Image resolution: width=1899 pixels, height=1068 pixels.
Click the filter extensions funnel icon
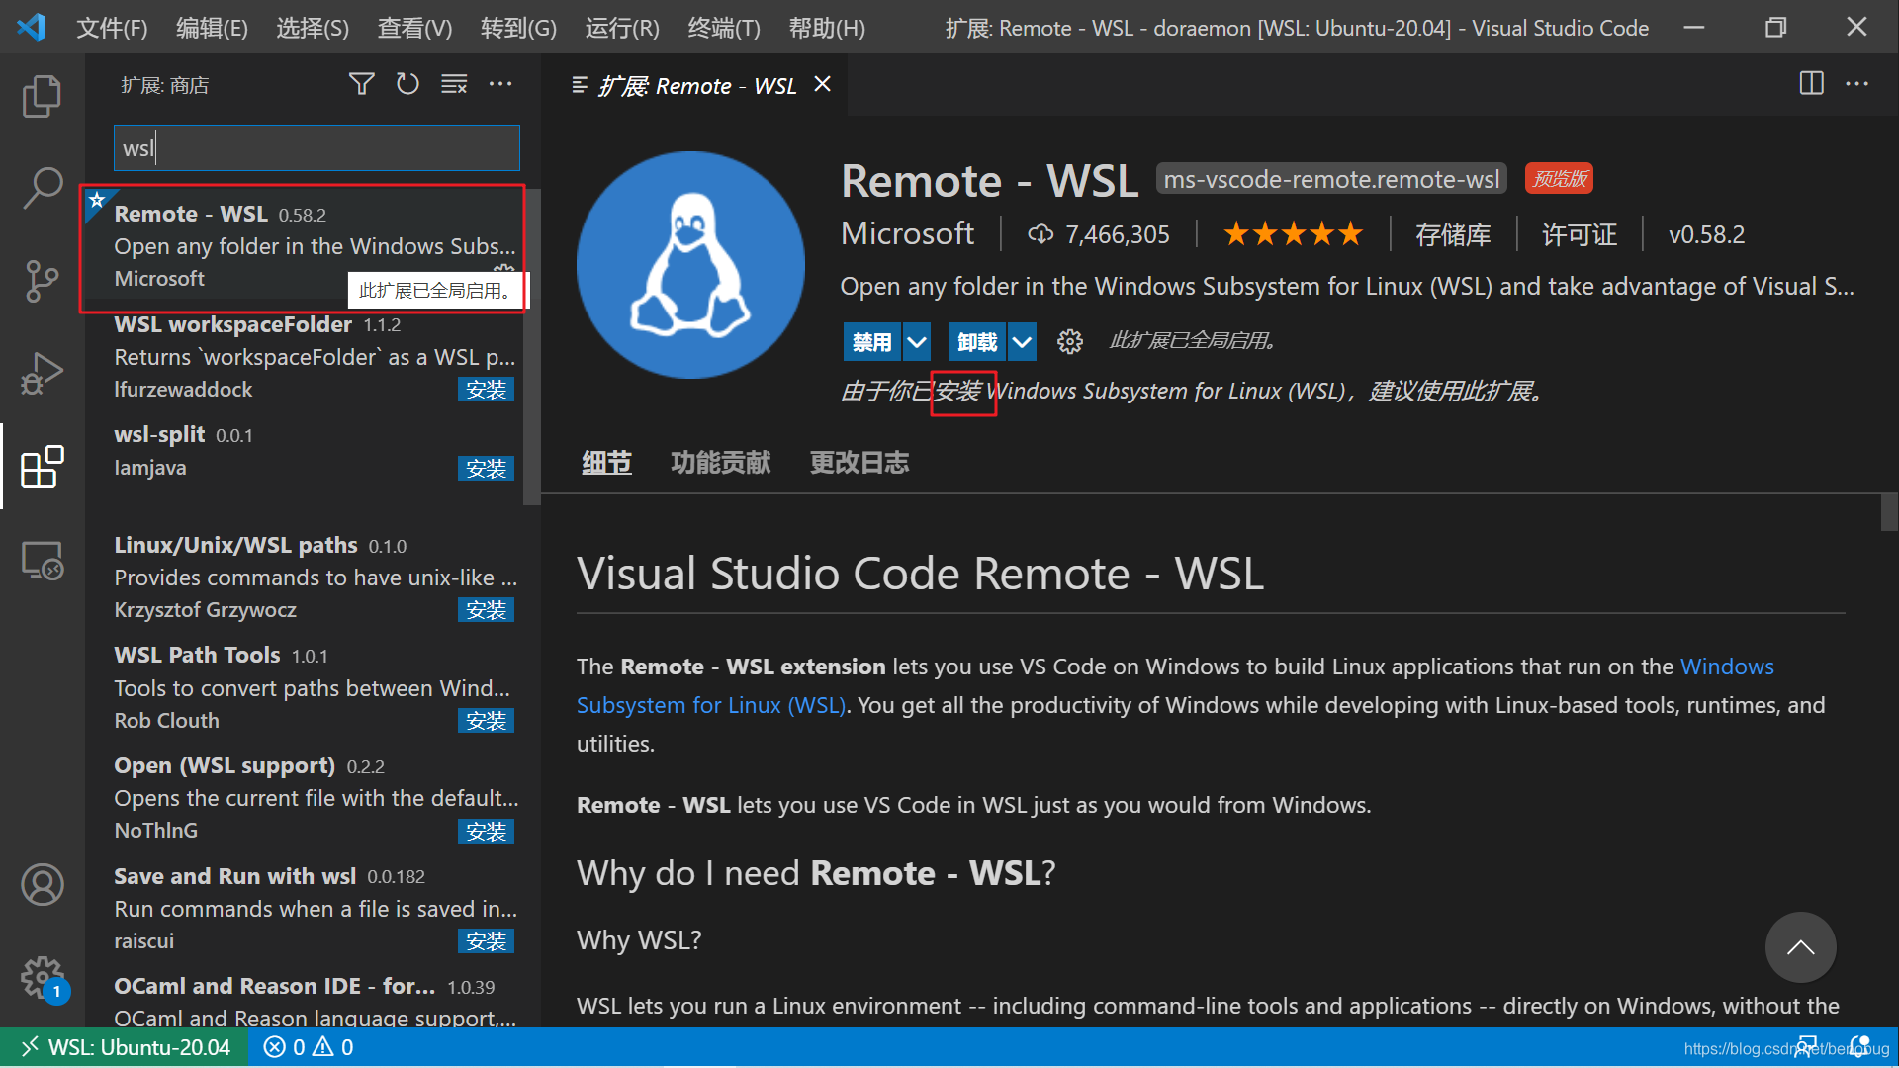coord(361,84)
